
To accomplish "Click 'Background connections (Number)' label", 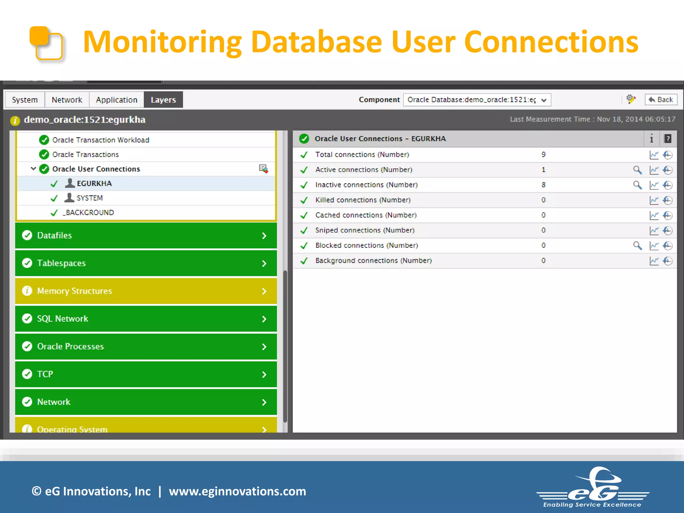I will click(x=373, y=261).
